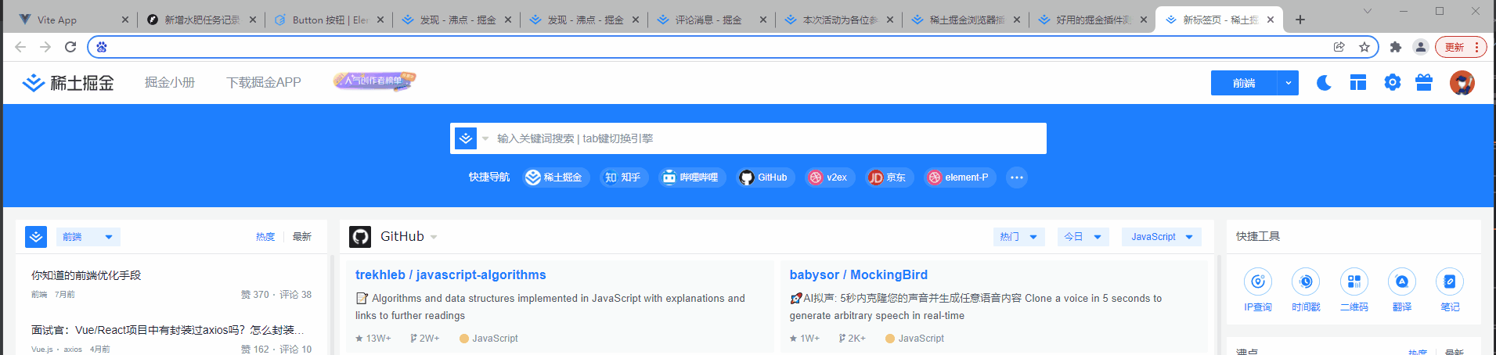Open babysor / MockingBird repository
Viewport: 1496px width, 355px height.
858,275
